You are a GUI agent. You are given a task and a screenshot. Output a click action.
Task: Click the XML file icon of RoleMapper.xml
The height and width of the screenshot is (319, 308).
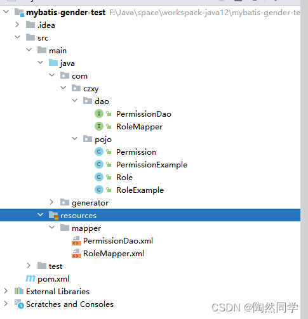76,254
